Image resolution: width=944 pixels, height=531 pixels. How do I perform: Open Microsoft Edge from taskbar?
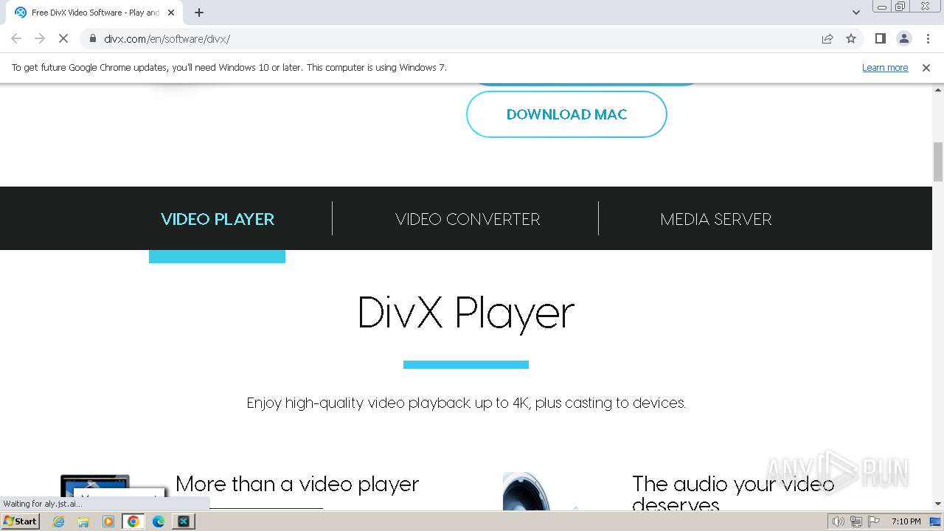(159, 521)
